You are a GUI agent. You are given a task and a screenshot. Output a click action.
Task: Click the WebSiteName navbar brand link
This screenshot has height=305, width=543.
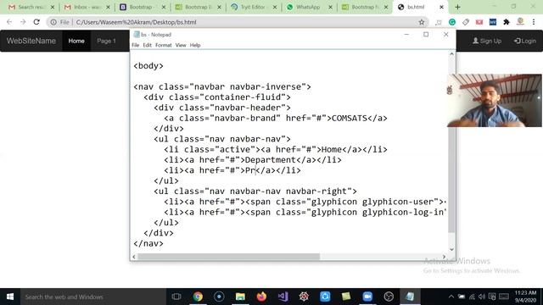coord(31,41)
